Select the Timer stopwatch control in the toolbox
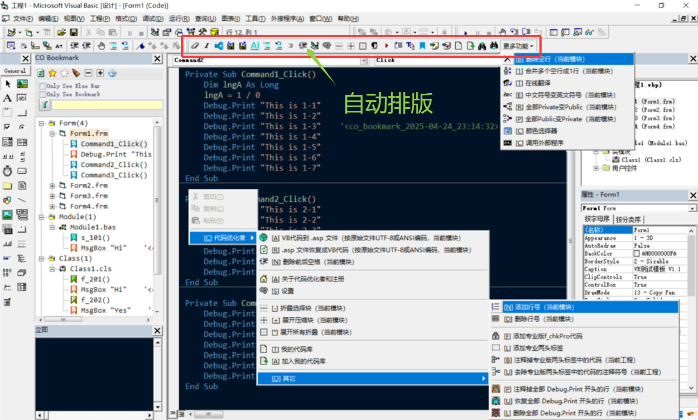Screen dimensions: 698x420 pyautogui.click(x=8, y=171)
